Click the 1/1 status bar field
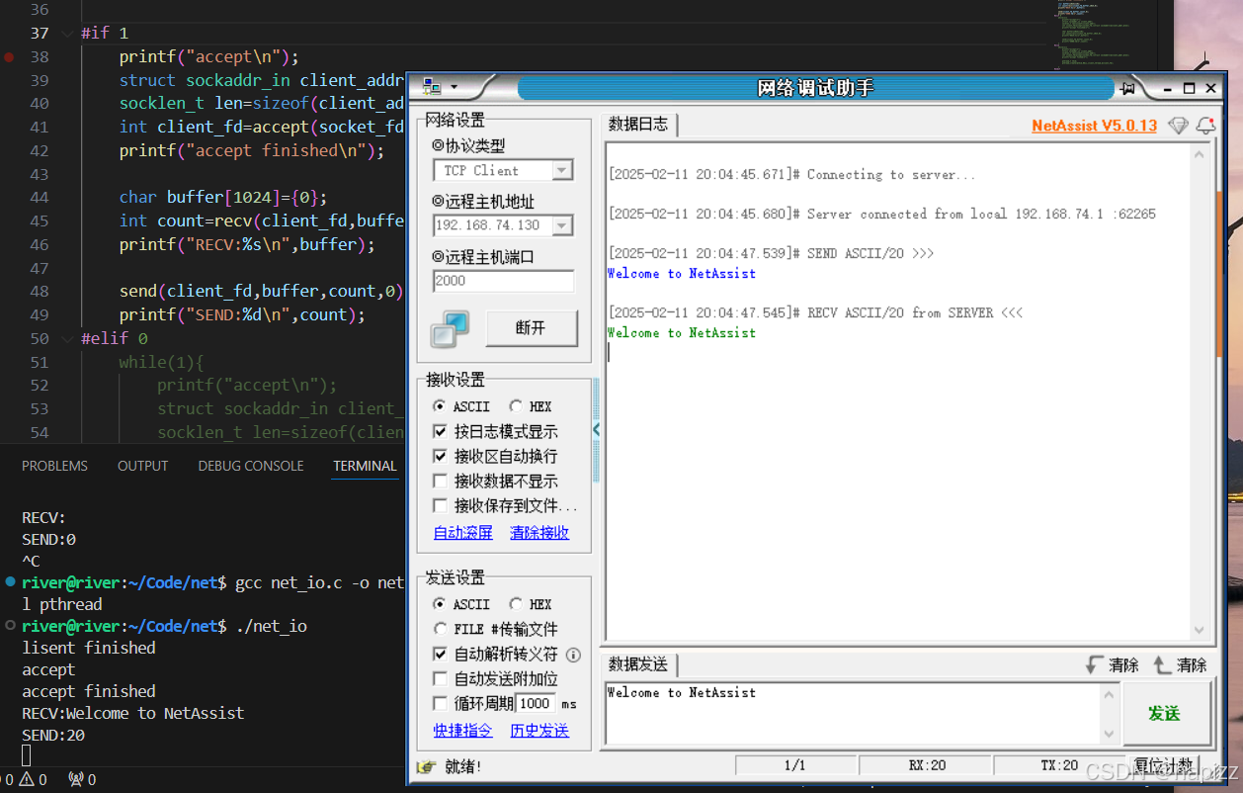1243x793 pixels. [795, 765]
